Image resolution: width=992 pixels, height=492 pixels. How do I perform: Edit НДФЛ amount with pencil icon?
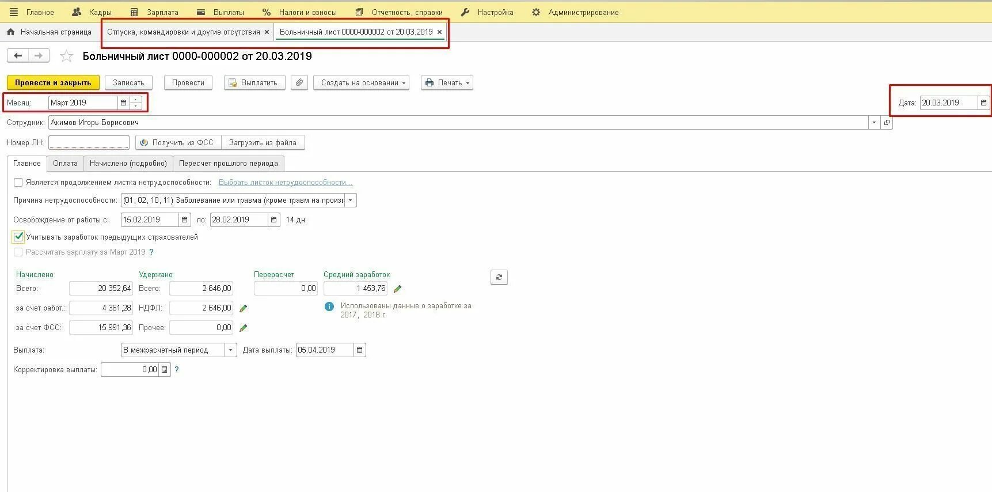(244, 309)
